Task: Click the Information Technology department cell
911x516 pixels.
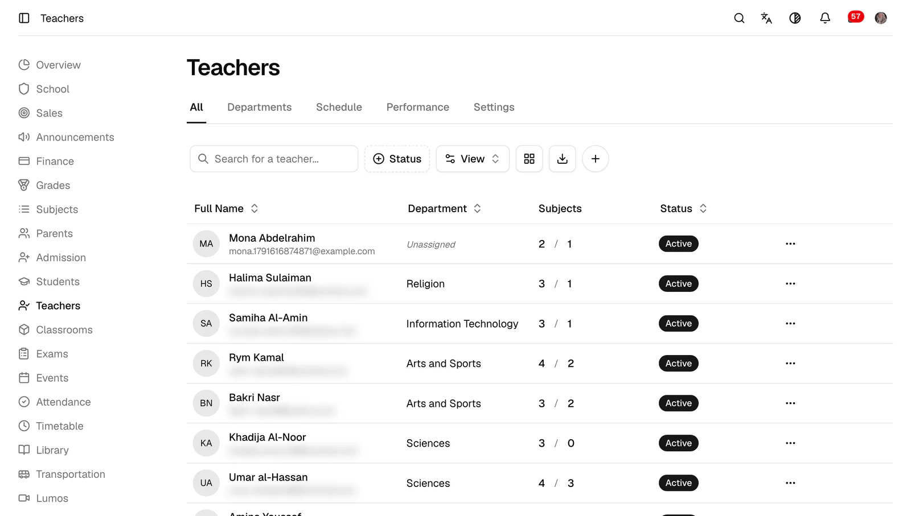Action: pos(462,324)
